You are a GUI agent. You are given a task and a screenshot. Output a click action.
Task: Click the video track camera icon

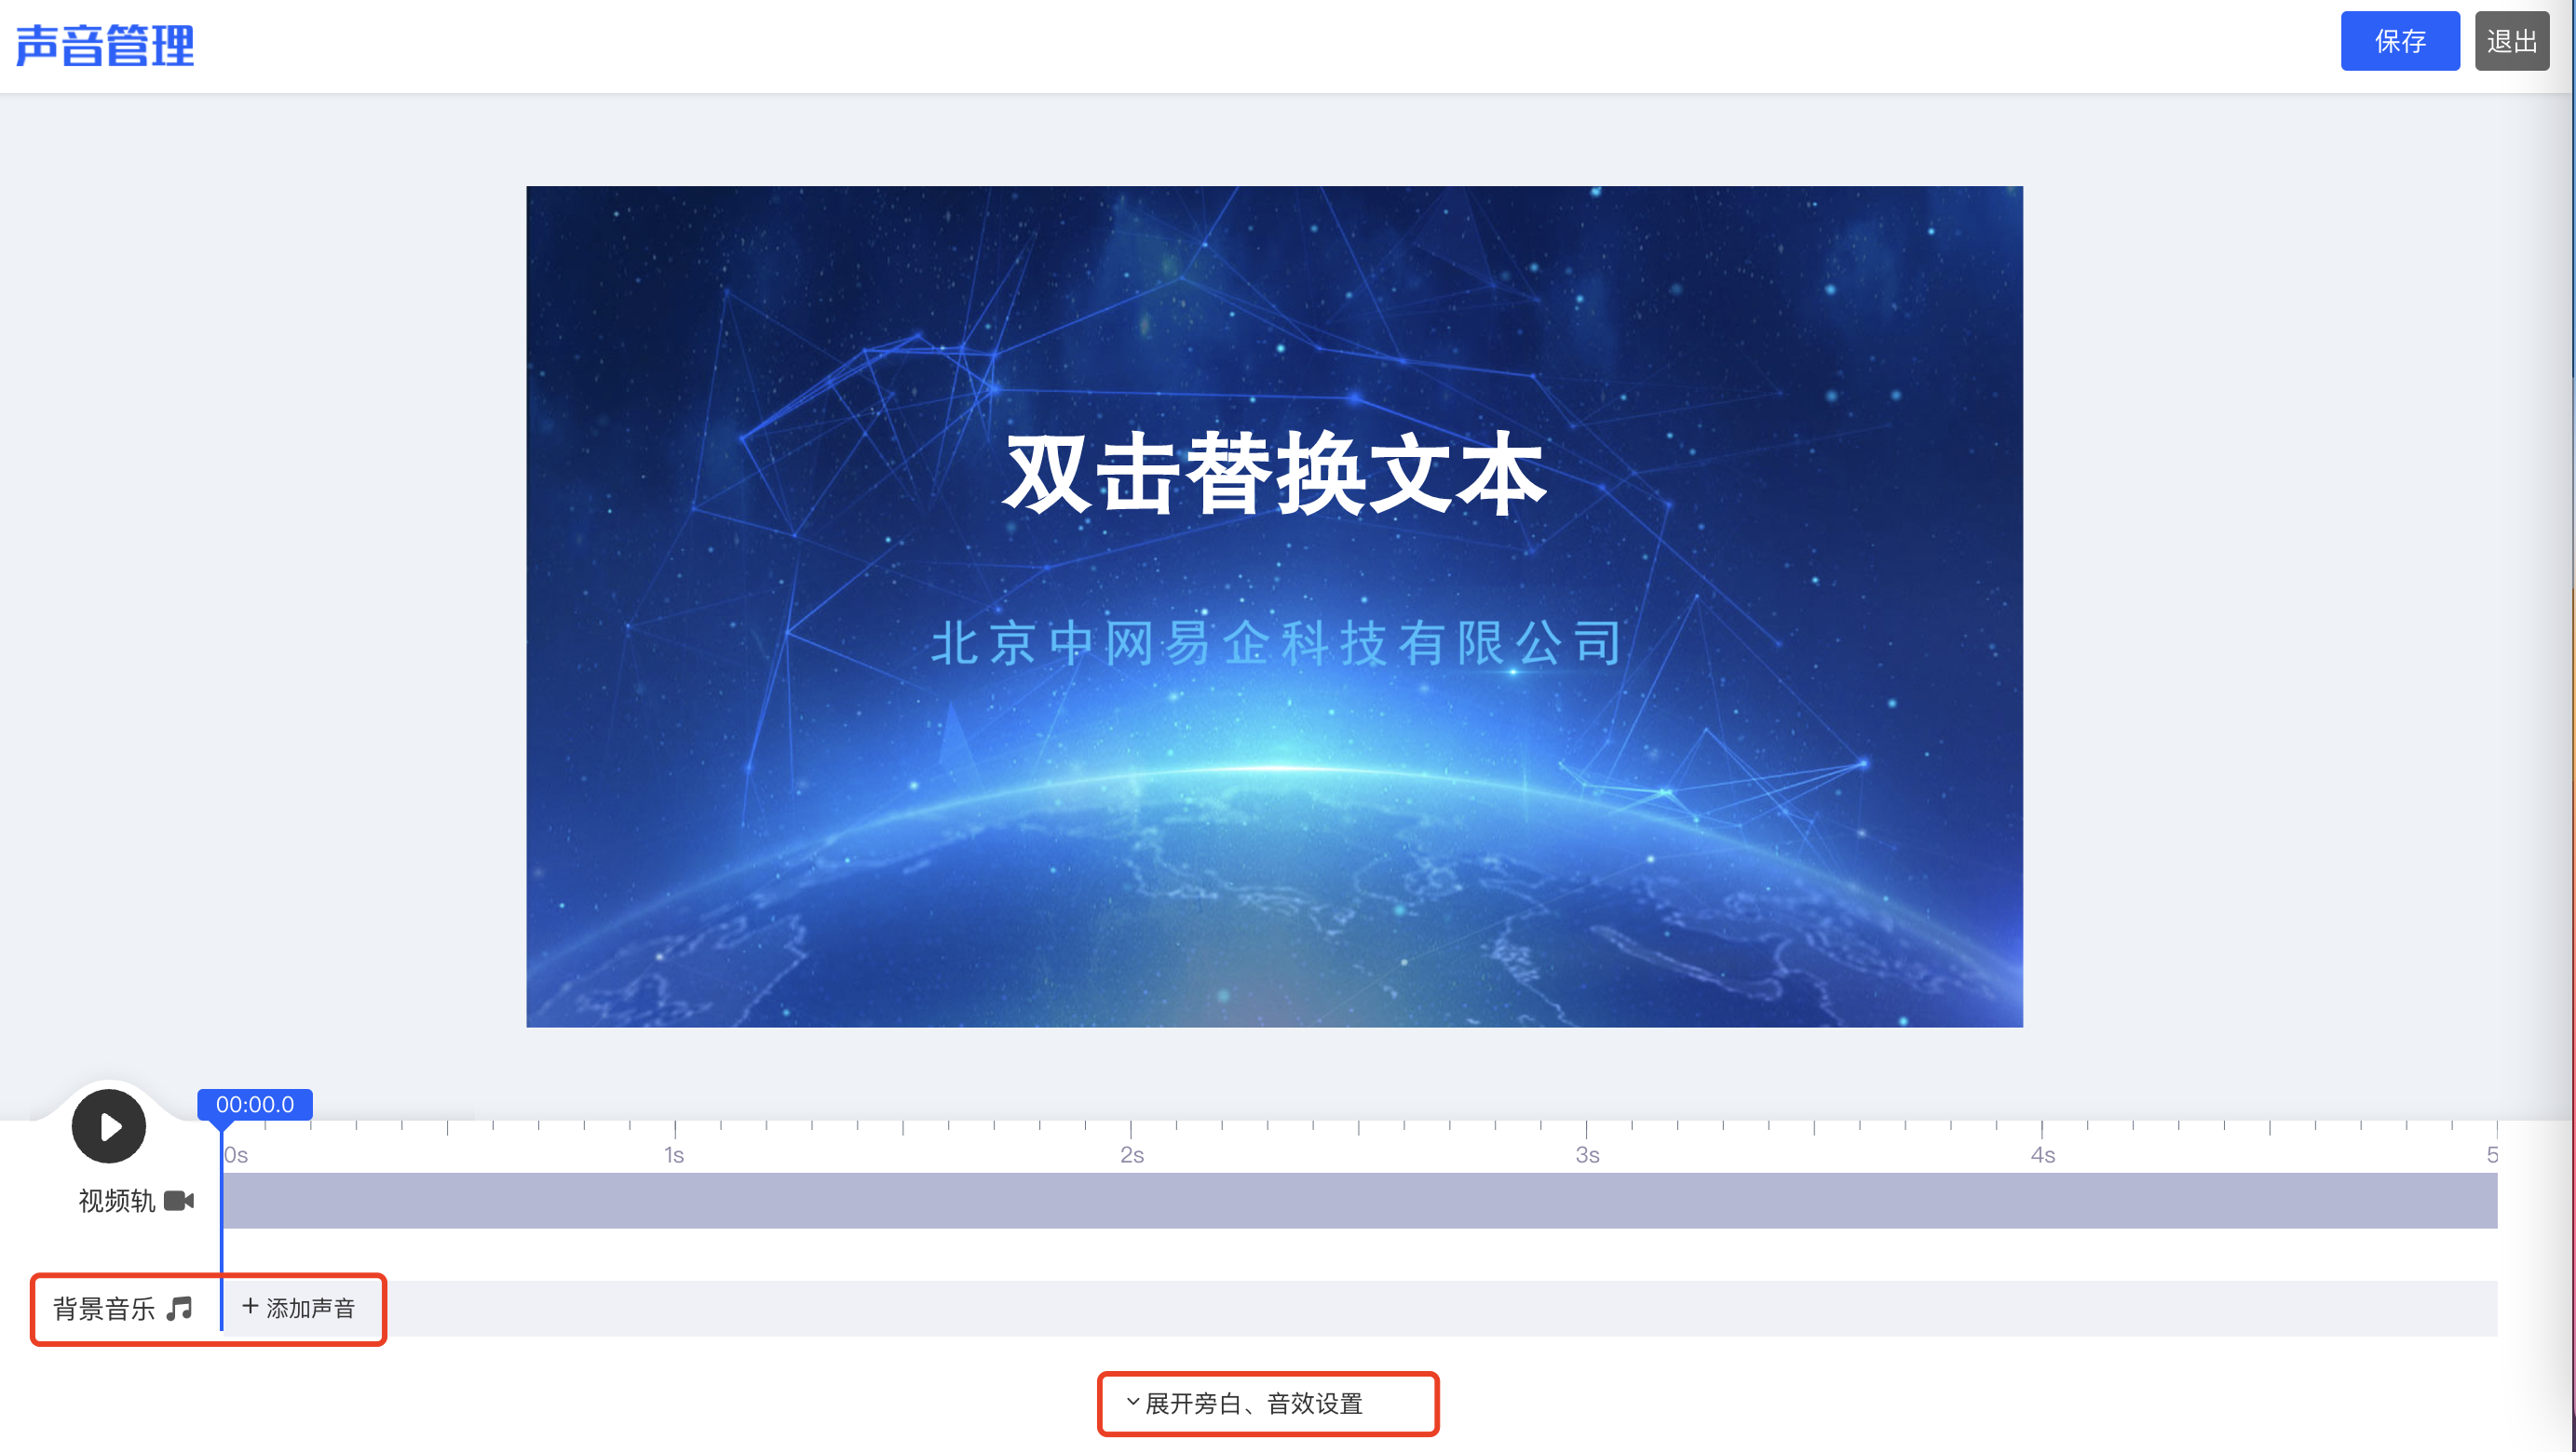click(x=179, y=1200)
